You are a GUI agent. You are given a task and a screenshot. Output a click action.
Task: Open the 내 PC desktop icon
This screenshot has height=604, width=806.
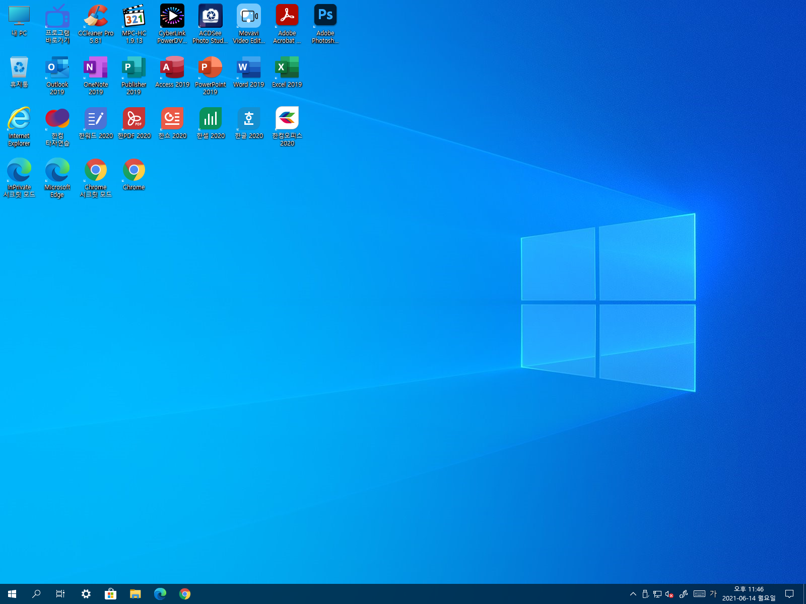[x=19, y=21]
